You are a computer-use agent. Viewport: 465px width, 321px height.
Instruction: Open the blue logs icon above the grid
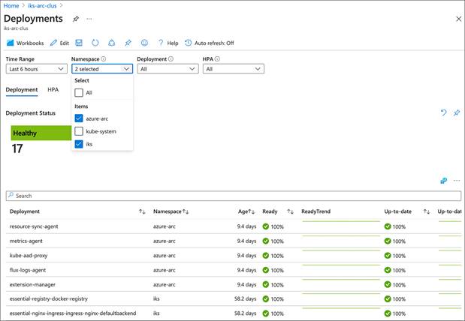(x=443, y=181)
